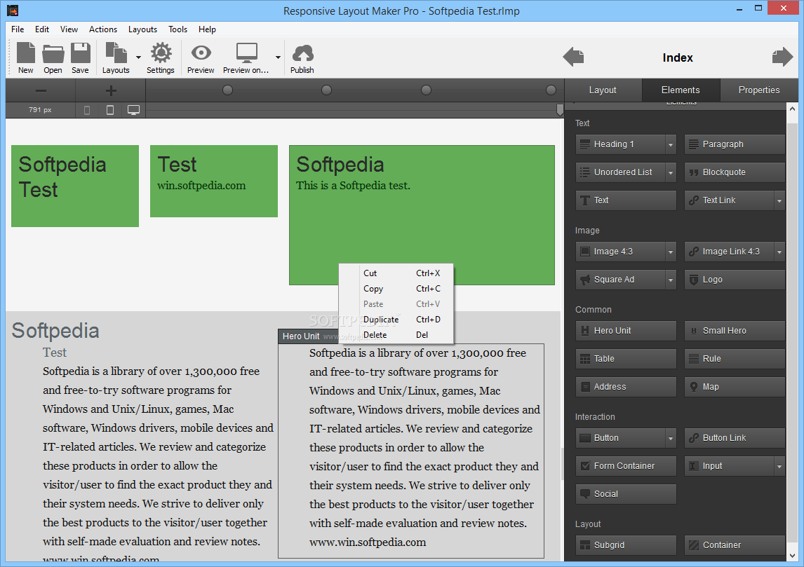804x567 pixels.
Task: Open Settings gear in toolbar
Action: tap(161, 58)
